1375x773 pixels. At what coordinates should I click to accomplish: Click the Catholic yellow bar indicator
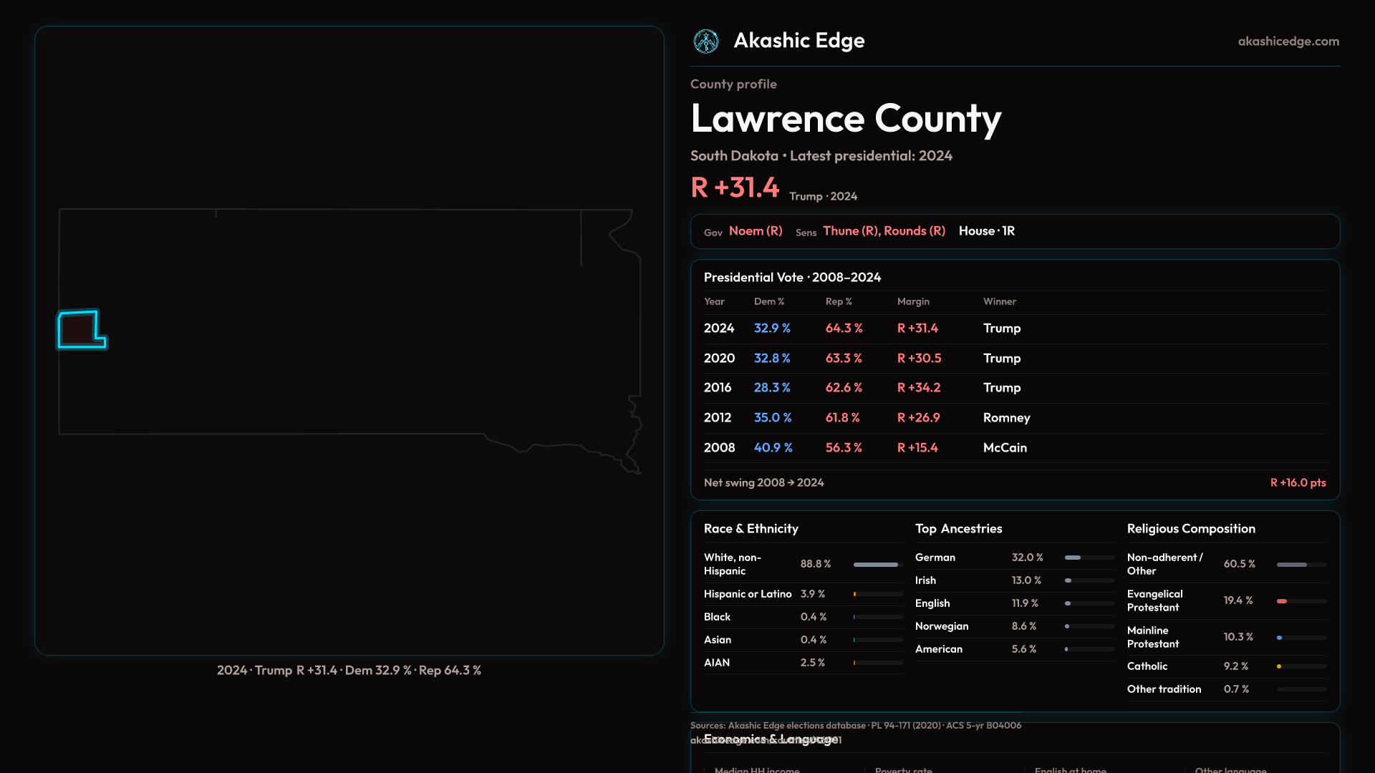pos(1279,667)
